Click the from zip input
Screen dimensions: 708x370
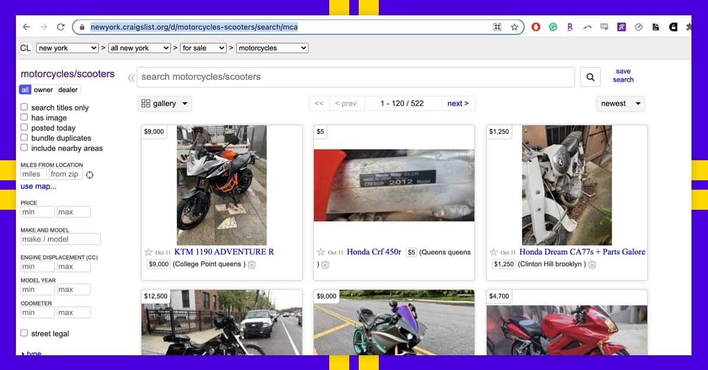[65, 174]
